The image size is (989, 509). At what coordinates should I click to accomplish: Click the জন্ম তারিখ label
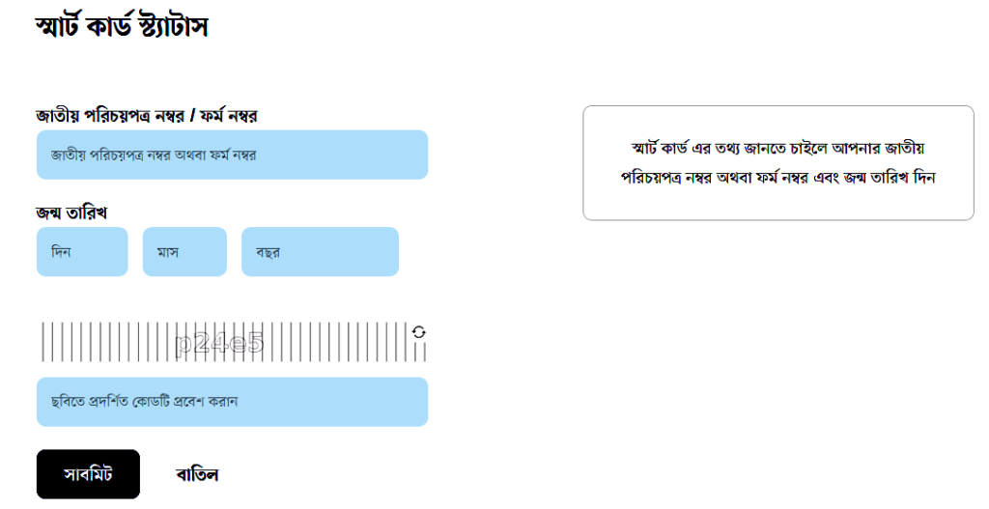click(x=71, y=212)
